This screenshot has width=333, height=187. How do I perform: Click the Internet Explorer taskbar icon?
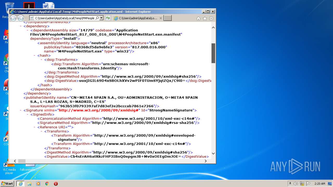[x=21, y=183]
